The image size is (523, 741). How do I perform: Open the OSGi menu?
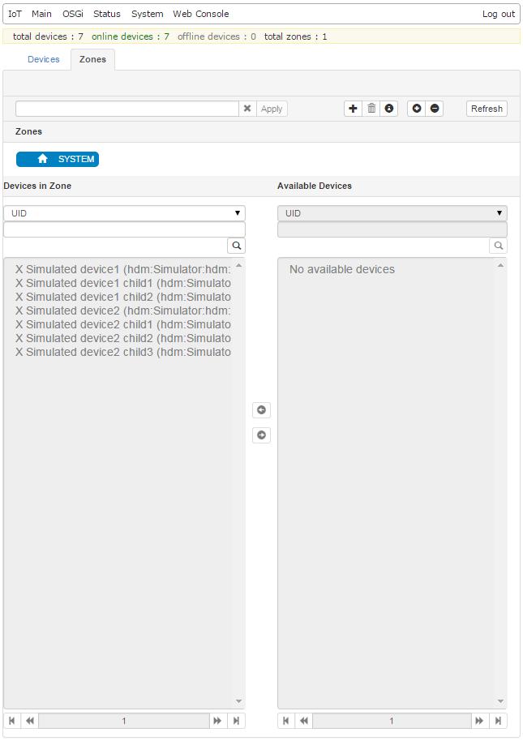point(73,14)
